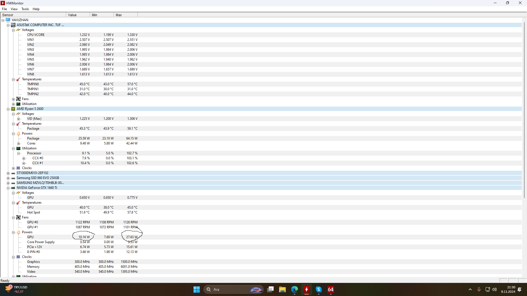Expand the VID (Max) voltage entry
The image size is (527, 296).
click(18, 119)
